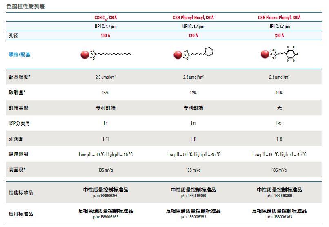Select 反相色谱质量控制标准品 in the Phenyl-Hexyl column

click(193, 211)
